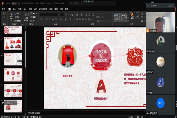Insert a New Slide from ribbon
Image resolution: width=177 pixels, height=118 pixels.
(27, 17)
